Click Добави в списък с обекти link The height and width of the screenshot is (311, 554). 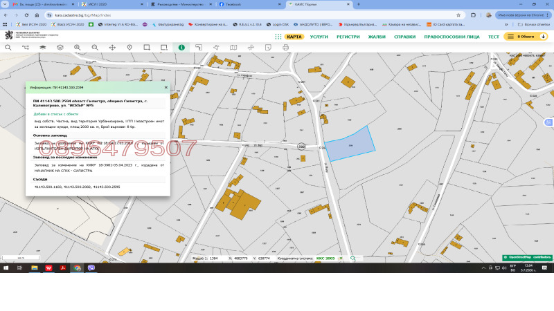click(x=56, y=114)
